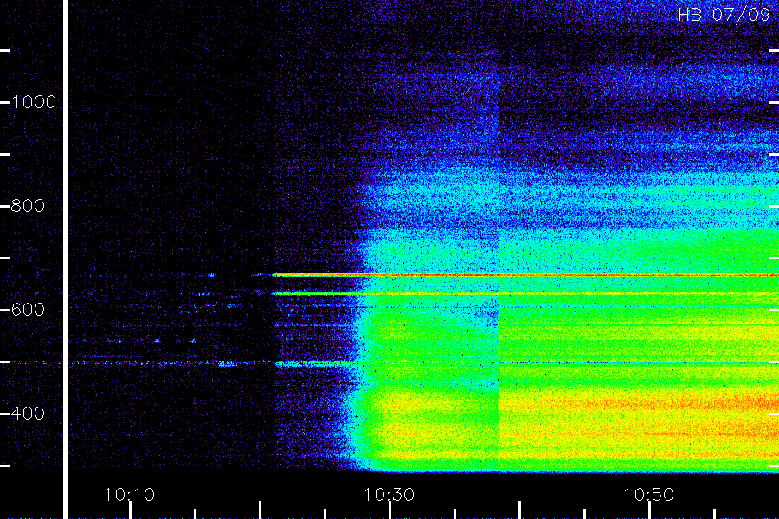
Task: Click the 600 frequency axis label
Action: [28, 310]
